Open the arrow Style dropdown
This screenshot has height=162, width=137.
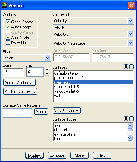(48, 58)
